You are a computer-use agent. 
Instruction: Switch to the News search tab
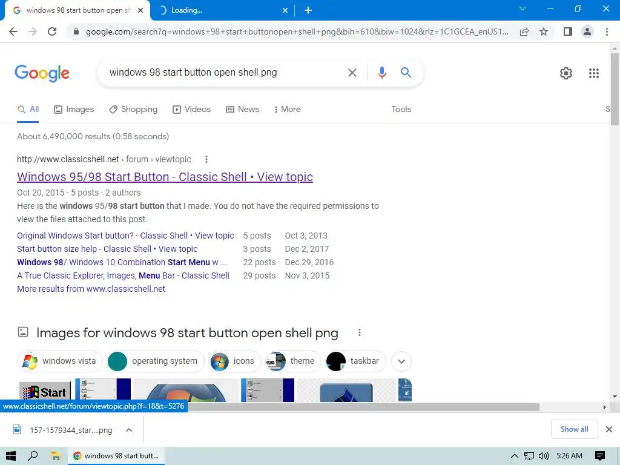tap(242, 110)
